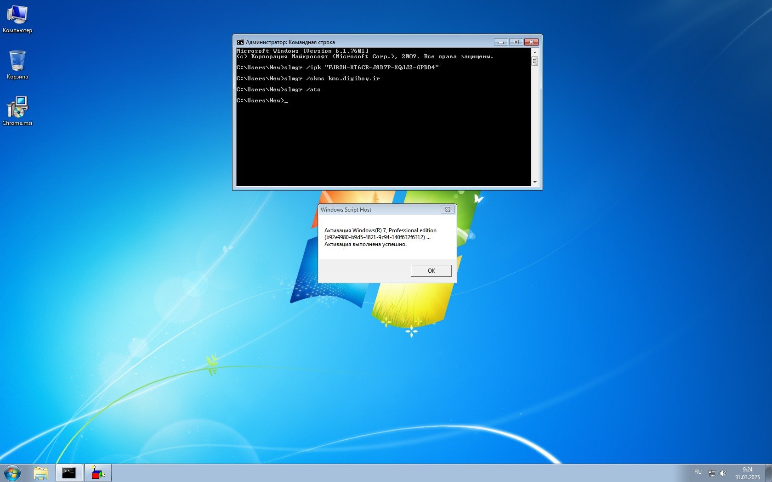
Task: Click OK in the Windows Script Host dialog
Action: coord(431,270)
